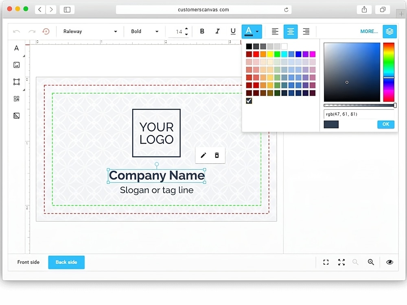Align text center
This screenshot has width=407, height=305.
291,31
